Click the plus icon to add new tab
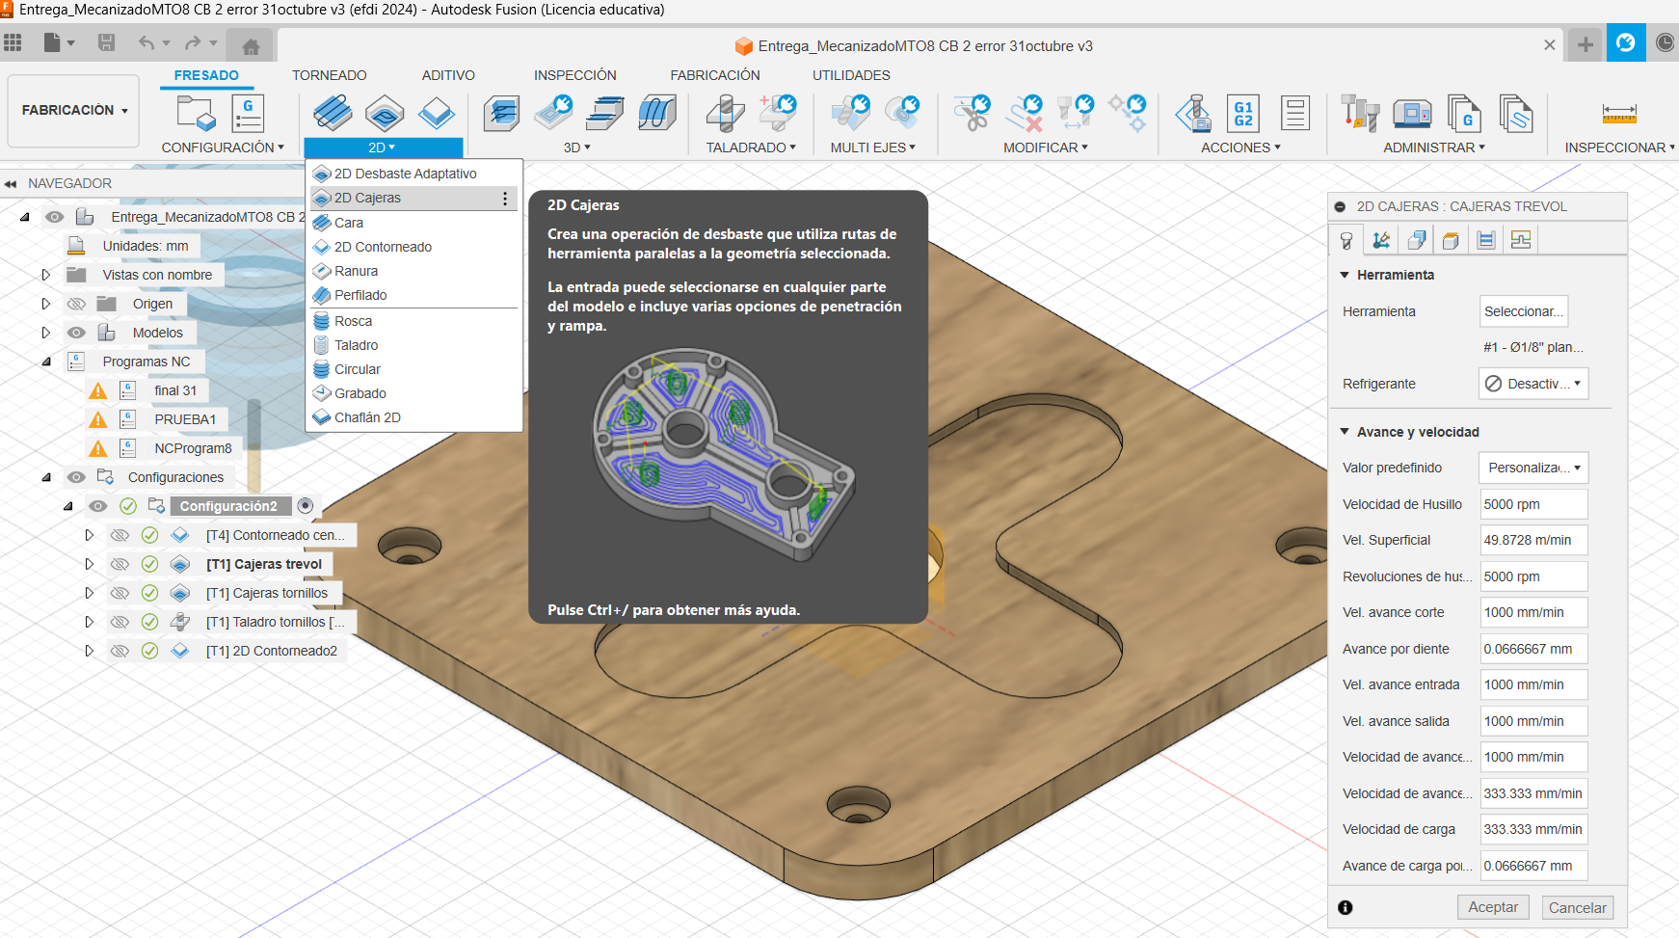 (x=1585, y=44)
